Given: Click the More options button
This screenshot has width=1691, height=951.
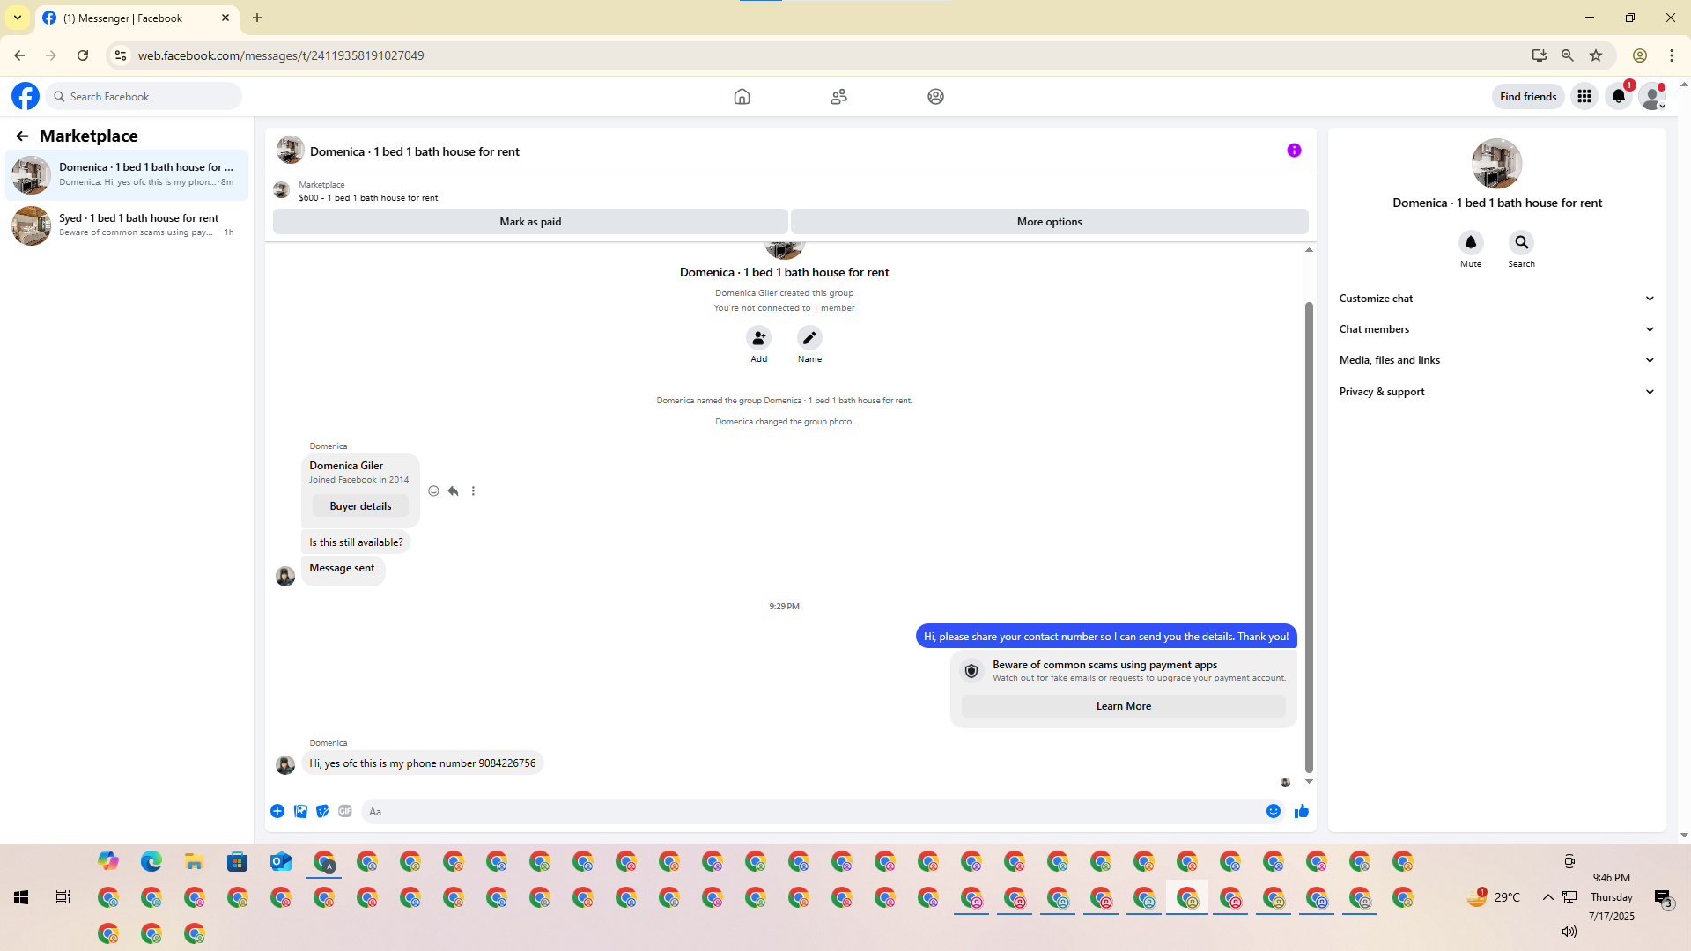Looking at the screenshot, I should 1049,222.
